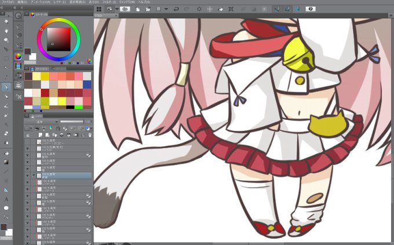Delete layer with trash icon
The image size is (394, 245).
(x=90, y=135)
